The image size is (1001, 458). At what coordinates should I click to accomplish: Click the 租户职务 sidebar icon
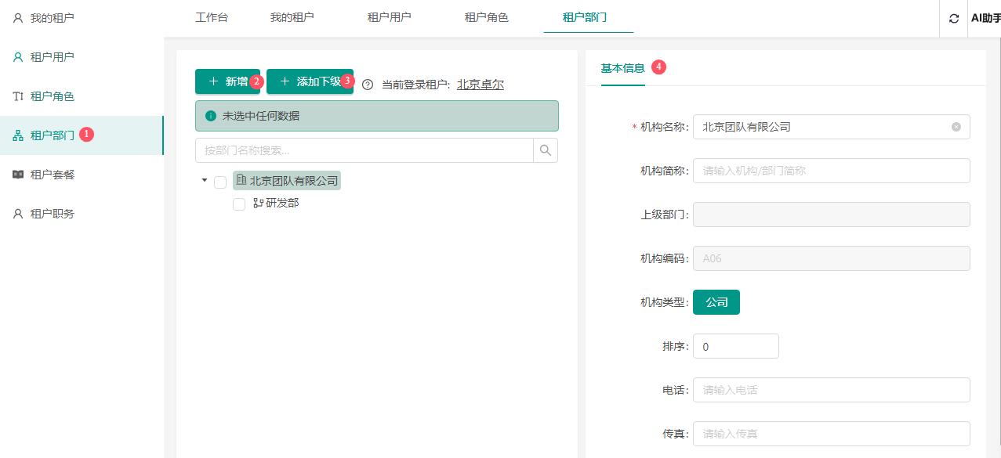(18, 214)
